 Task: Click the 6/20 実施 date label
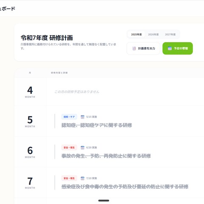[x=91, y=147]
